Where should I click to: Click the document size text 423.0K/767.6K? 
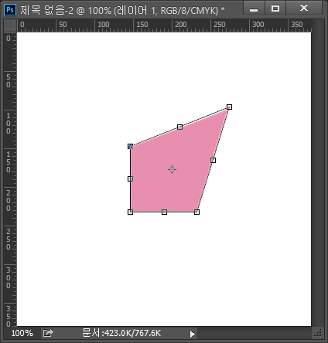[x=121, y=333]
